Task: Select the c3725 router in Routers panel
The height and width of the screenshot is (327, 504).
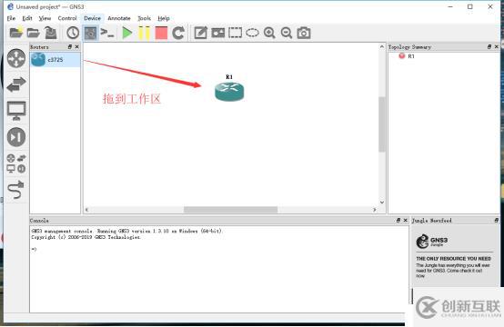Action: 55,60
